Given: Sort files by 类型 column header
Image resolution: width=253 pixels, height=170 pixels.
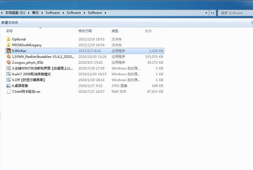Looking at the screenshot, I should coord(115,31).
